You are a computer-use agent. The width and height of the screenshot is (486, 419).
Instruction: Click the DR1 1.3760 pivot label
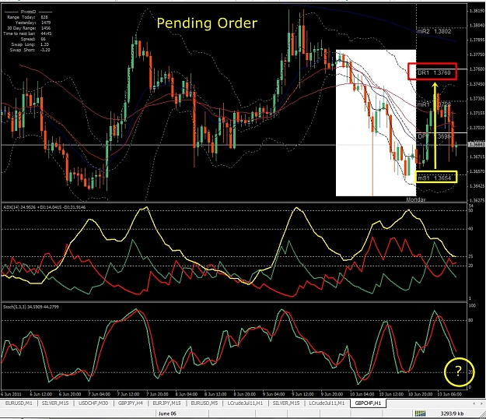[x=434, y=72]
